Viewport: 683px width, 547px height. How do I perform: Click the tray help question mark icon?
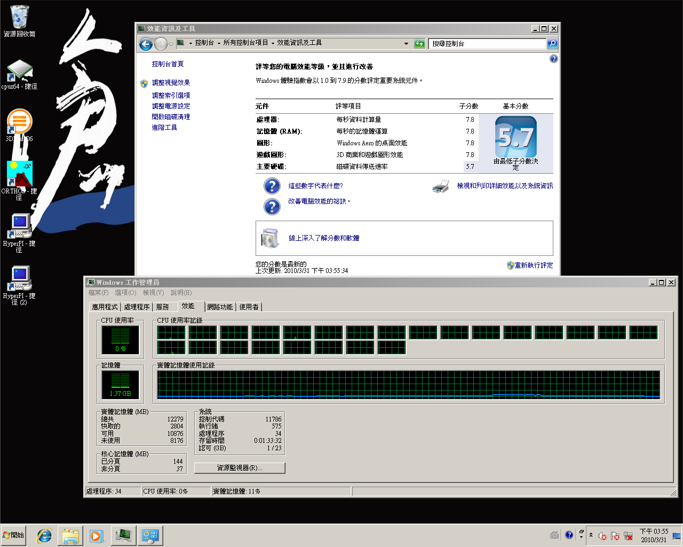(569, 535)
